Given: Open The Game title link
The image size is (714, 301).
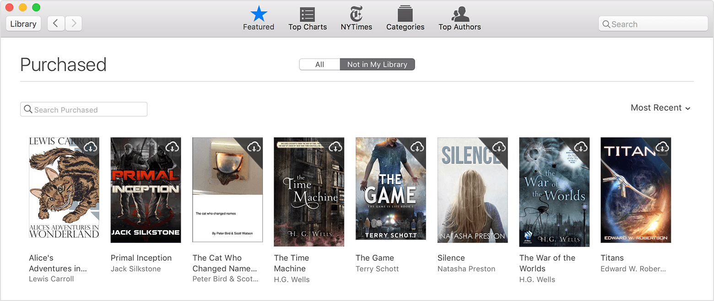Looking at the screenshot, I should pos(375,258).
